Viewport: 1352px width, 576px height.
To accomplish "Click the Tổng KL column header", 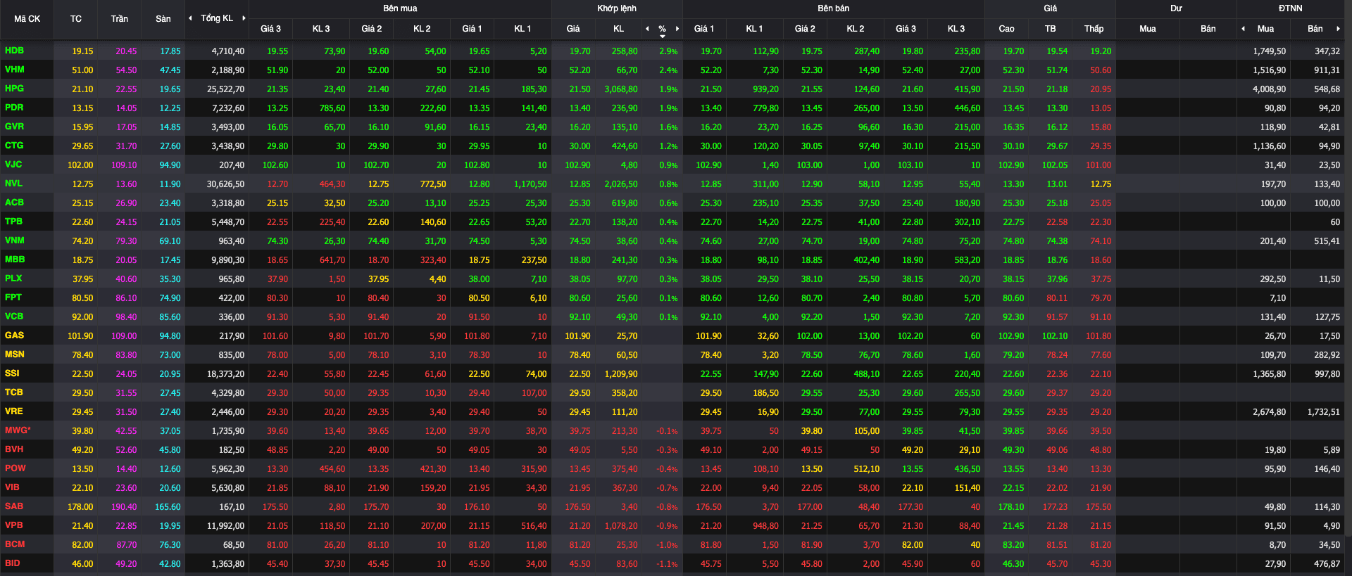I will click(217, 18).
